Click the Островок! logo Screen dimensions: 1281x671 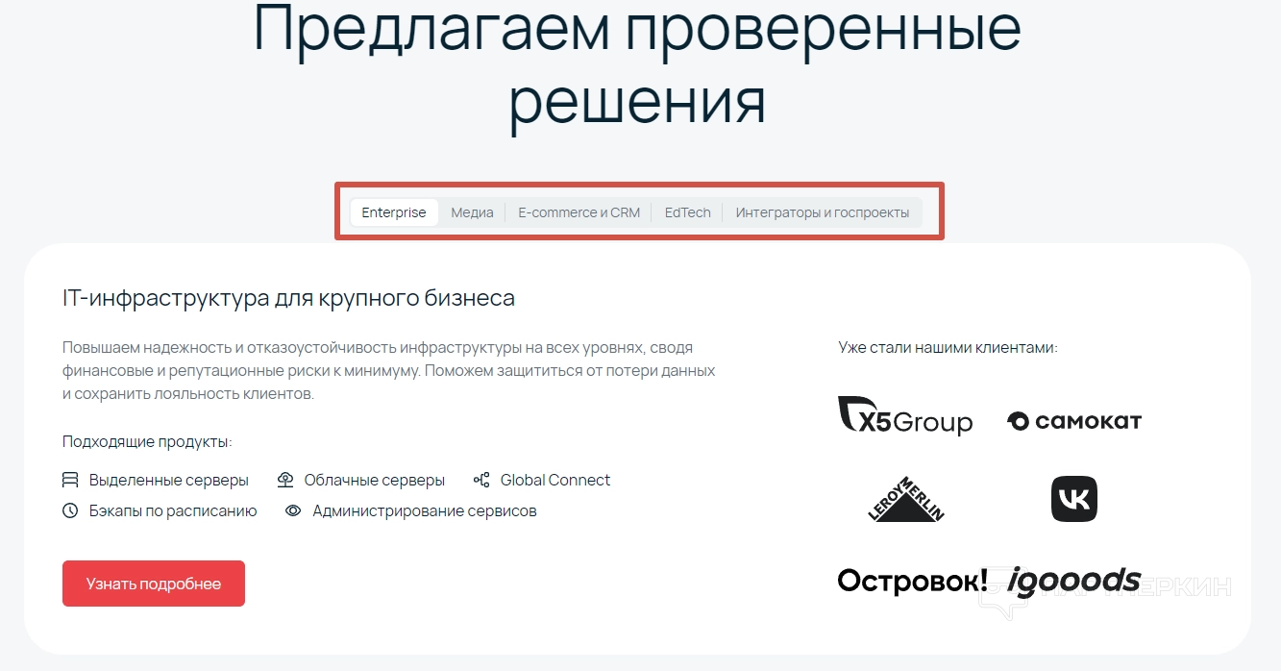click(912, 581)
